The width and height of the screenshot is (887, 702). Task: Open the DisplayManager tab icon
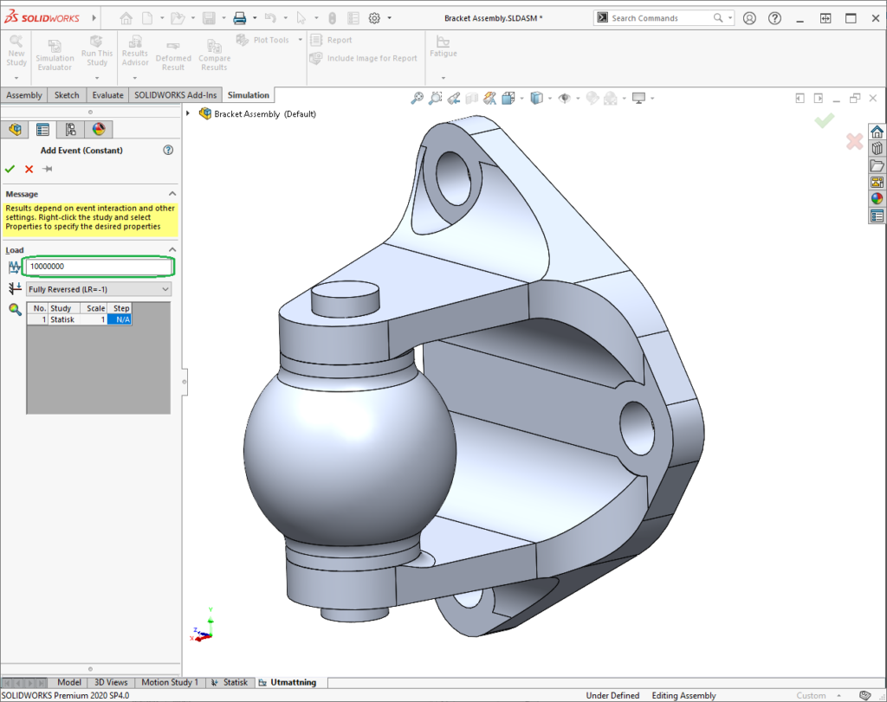(x=99, y=130)
